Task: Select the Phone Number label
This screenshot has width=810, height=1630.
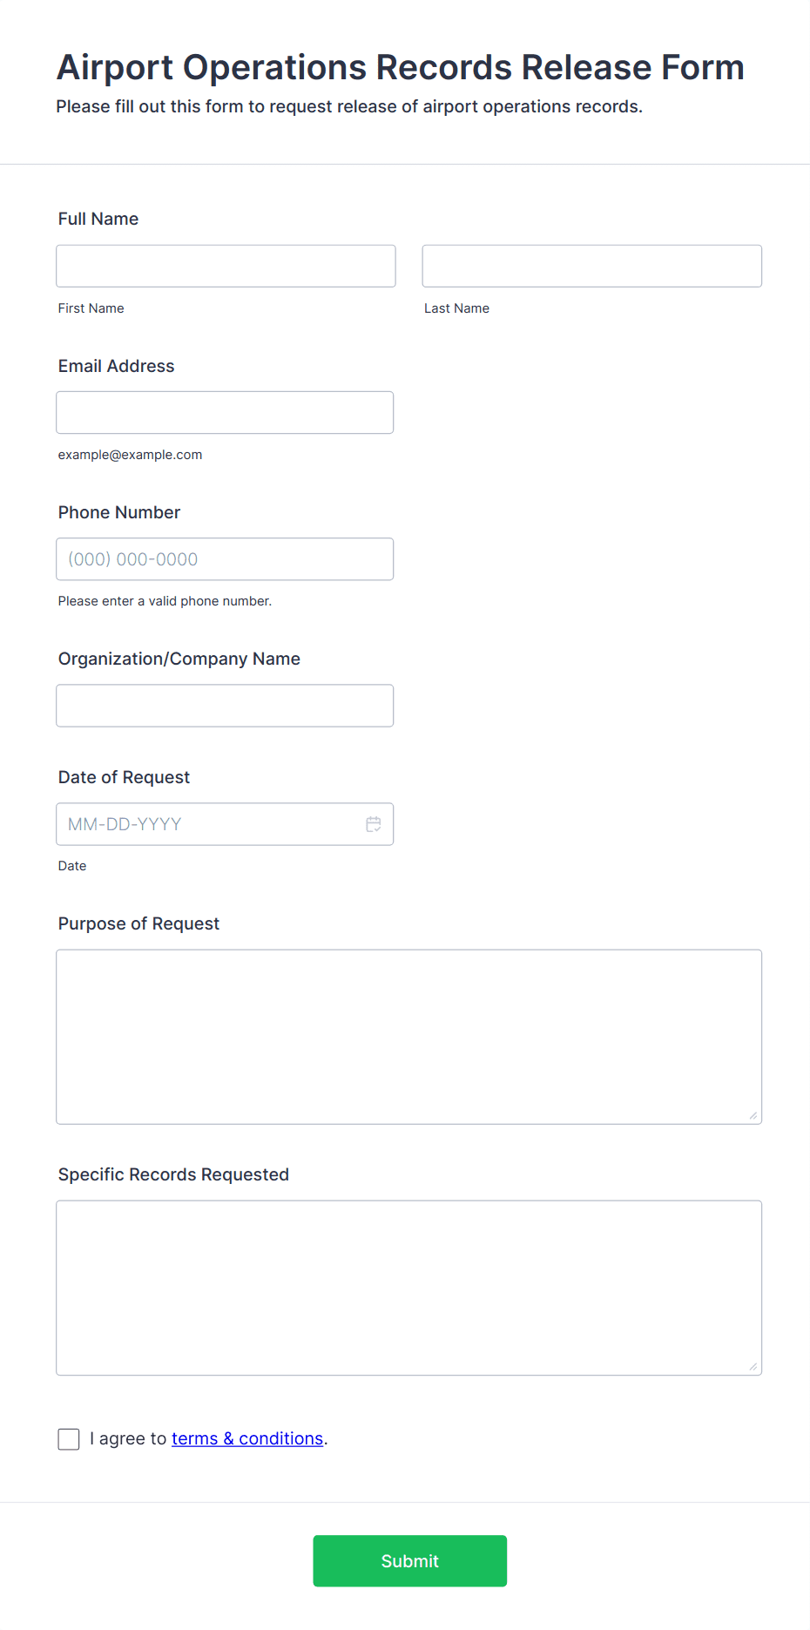Action: (x=119, y=512)
